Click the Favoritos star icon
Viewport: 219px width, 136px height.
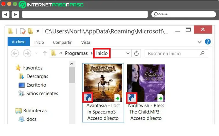tap(18, 67)
